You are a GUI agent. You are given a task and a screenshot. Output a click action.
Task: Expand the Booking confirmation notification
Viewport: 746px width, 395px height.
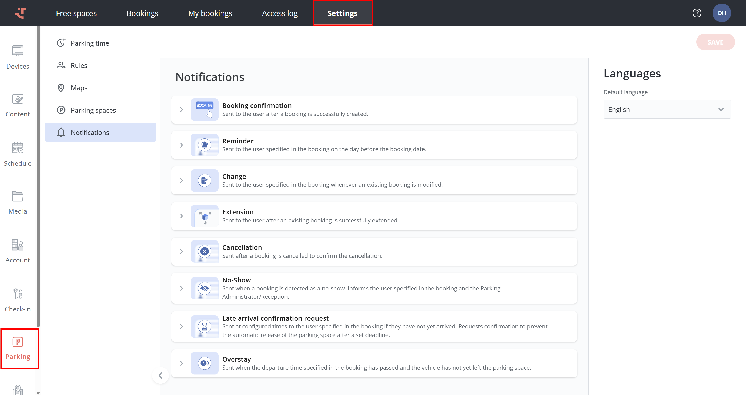point(181,110)
